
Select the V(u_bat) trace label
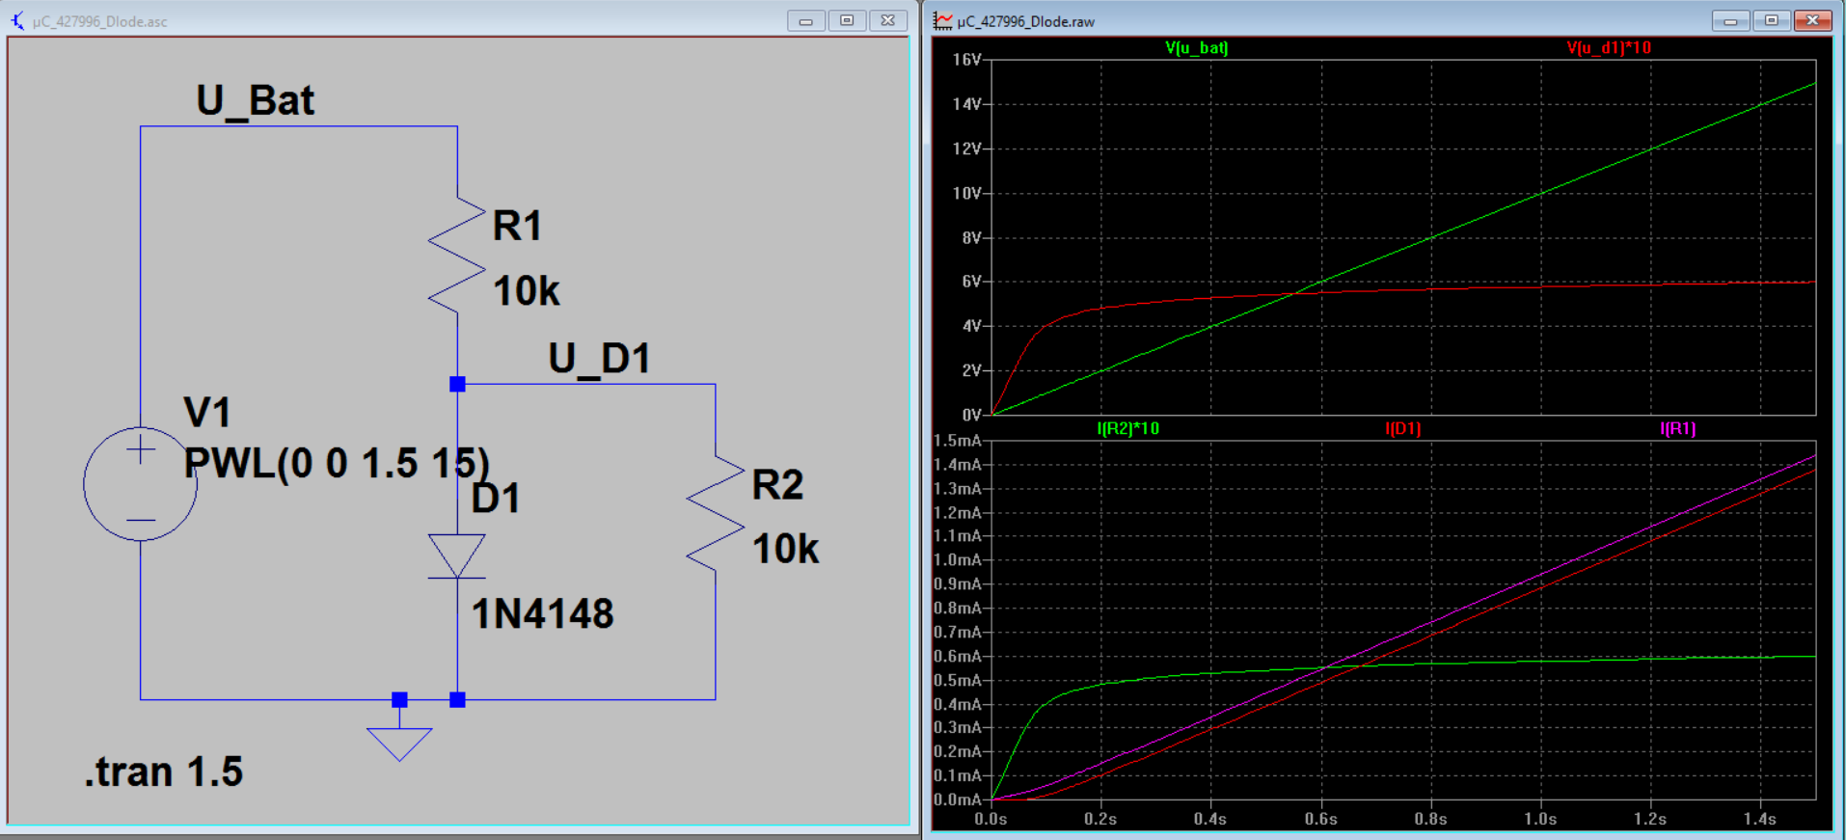coord(1196,47)
